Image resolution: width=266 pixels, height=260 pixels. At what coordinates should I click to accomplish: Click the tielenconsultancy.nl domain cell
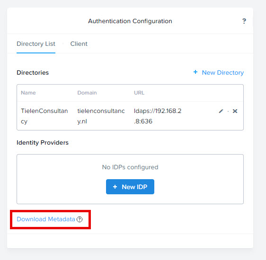[101, 116]
